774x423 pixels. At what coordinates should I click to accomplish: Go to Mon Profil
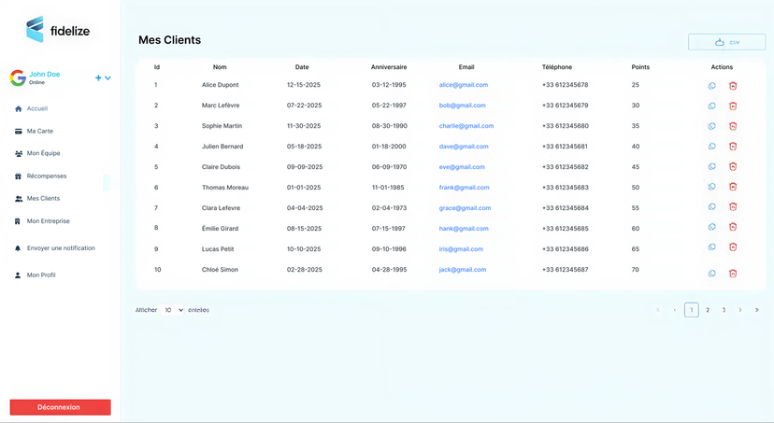(35, 275)
